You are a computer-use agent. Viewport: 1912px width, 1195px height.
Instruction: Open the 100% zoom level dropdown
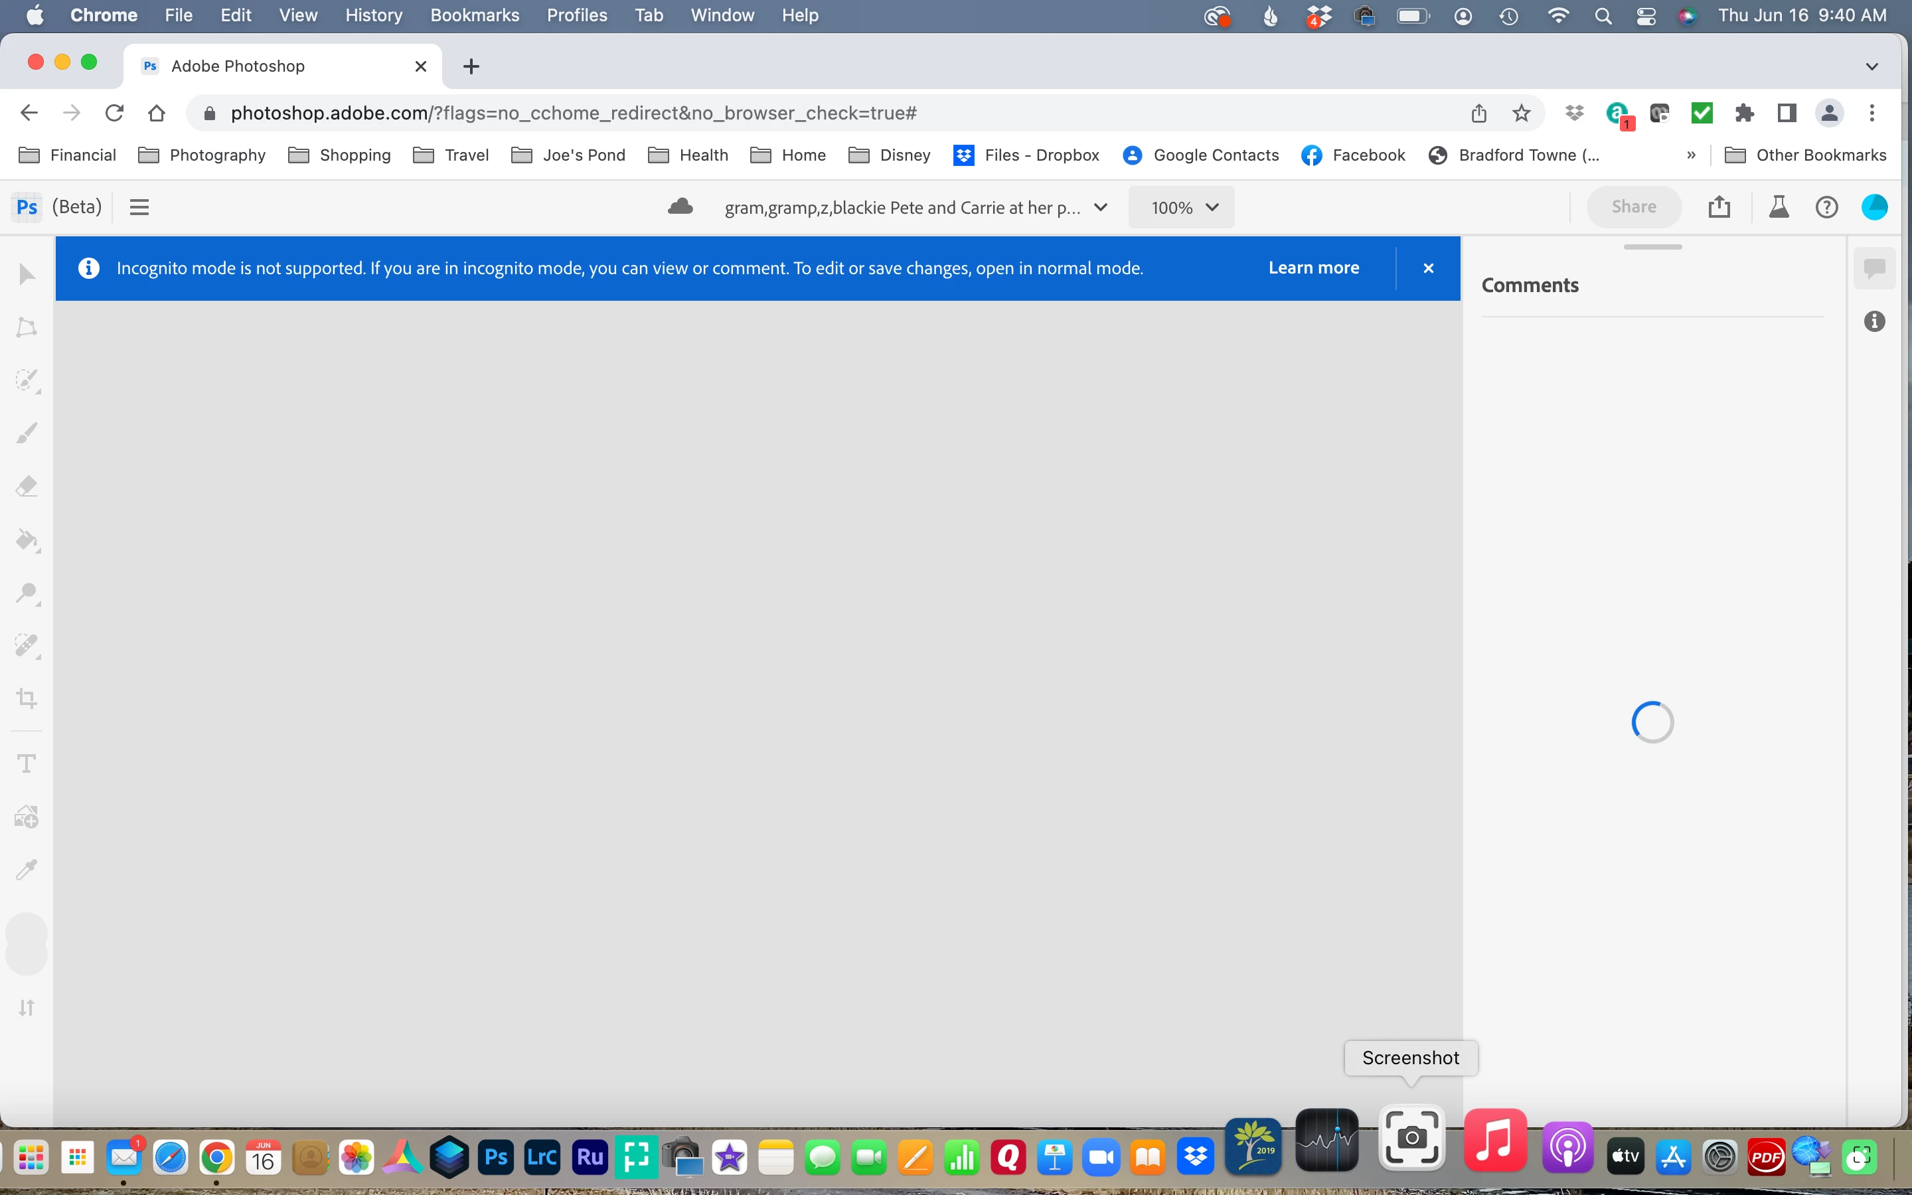coord(1182,207)
